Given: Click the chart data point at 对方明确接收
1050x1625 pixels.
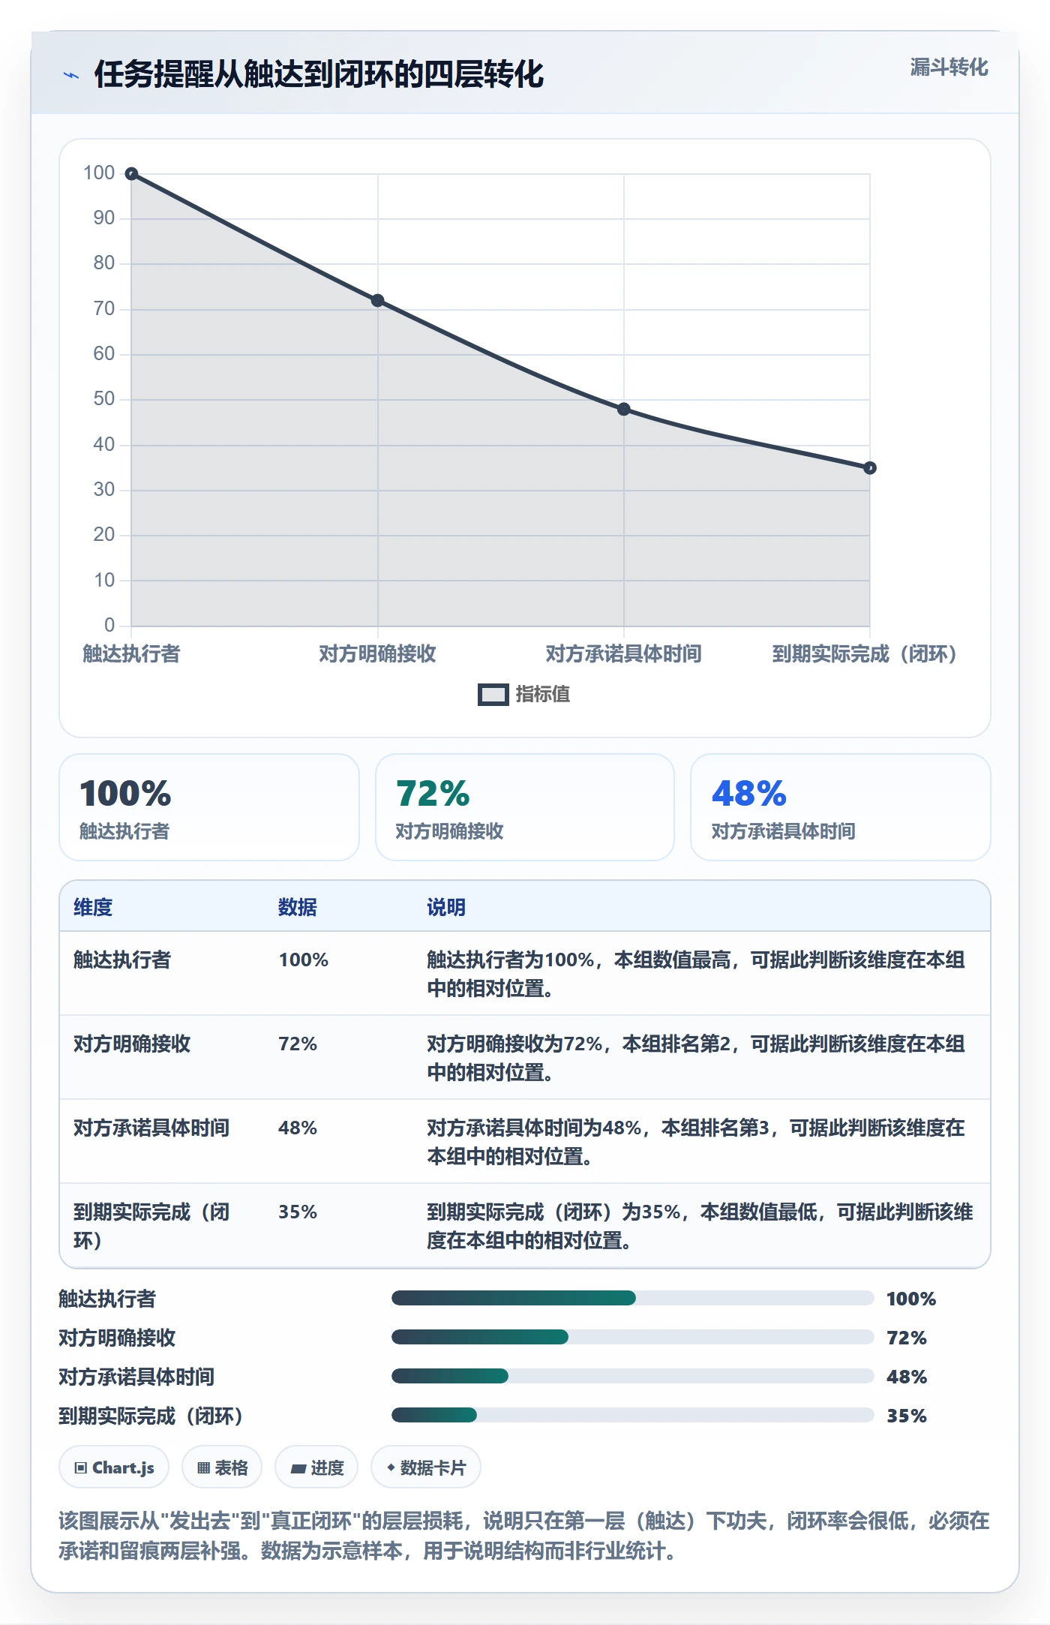Looking at the screenshot, I should (378, 301).
